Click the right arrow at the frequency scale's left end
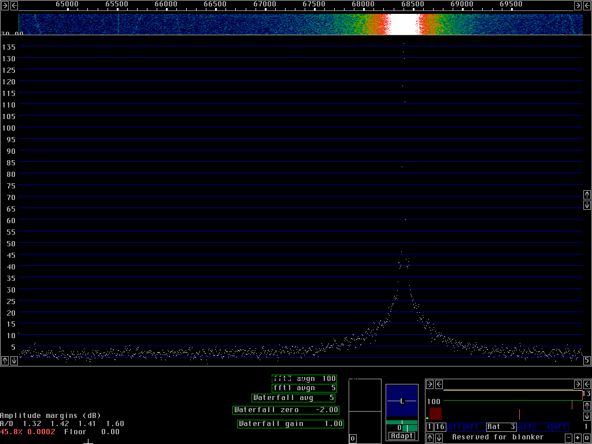Image resolution: width=592 pixels, height=444 pixels. [5, 5]
